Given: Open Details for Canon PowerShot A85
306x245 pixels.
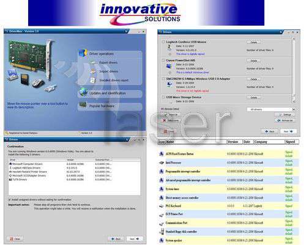Looking at the screenshot, I should [253, 60].
